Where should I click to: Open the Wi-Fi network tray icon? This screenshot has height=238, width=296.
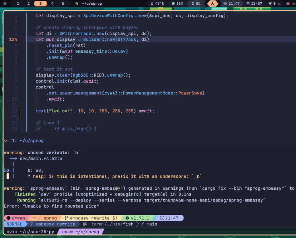270,4
